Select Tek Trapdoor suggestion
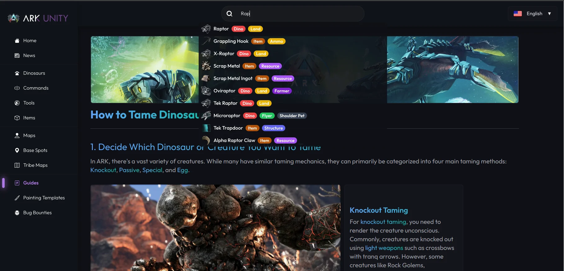 (x=228, y=128)
